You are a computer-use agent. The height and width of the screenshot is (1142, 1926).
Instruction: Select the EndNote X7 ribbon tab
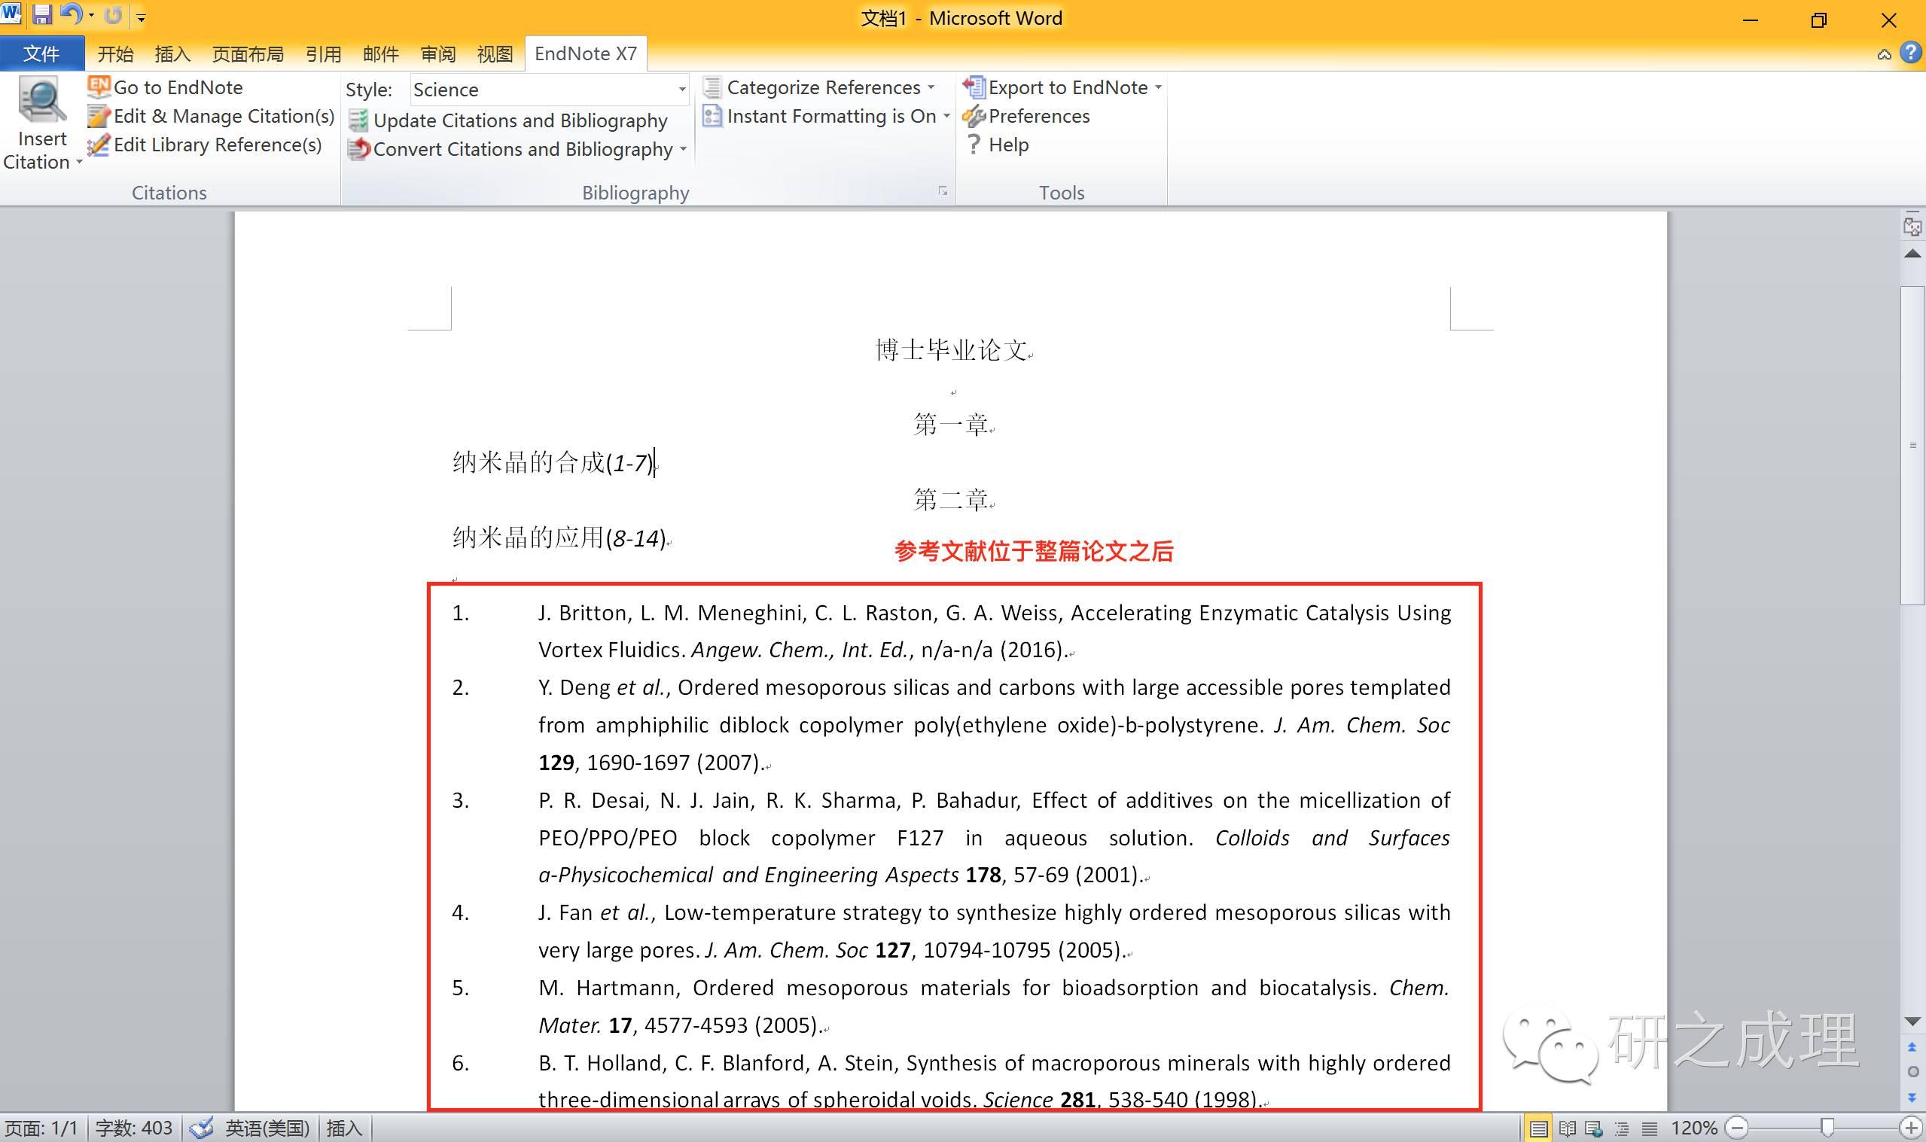coord(586,54)
